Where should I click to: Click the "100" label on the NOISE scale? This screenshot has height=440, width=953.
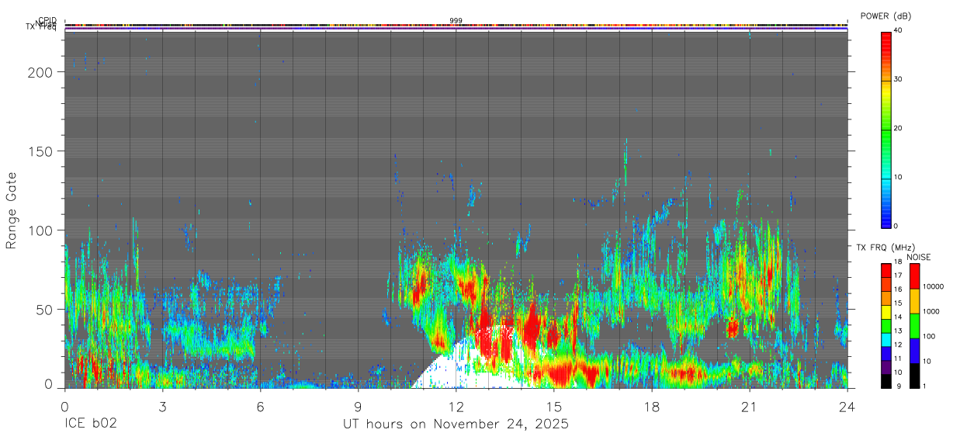pyautogui.click(x=930, y=337)
